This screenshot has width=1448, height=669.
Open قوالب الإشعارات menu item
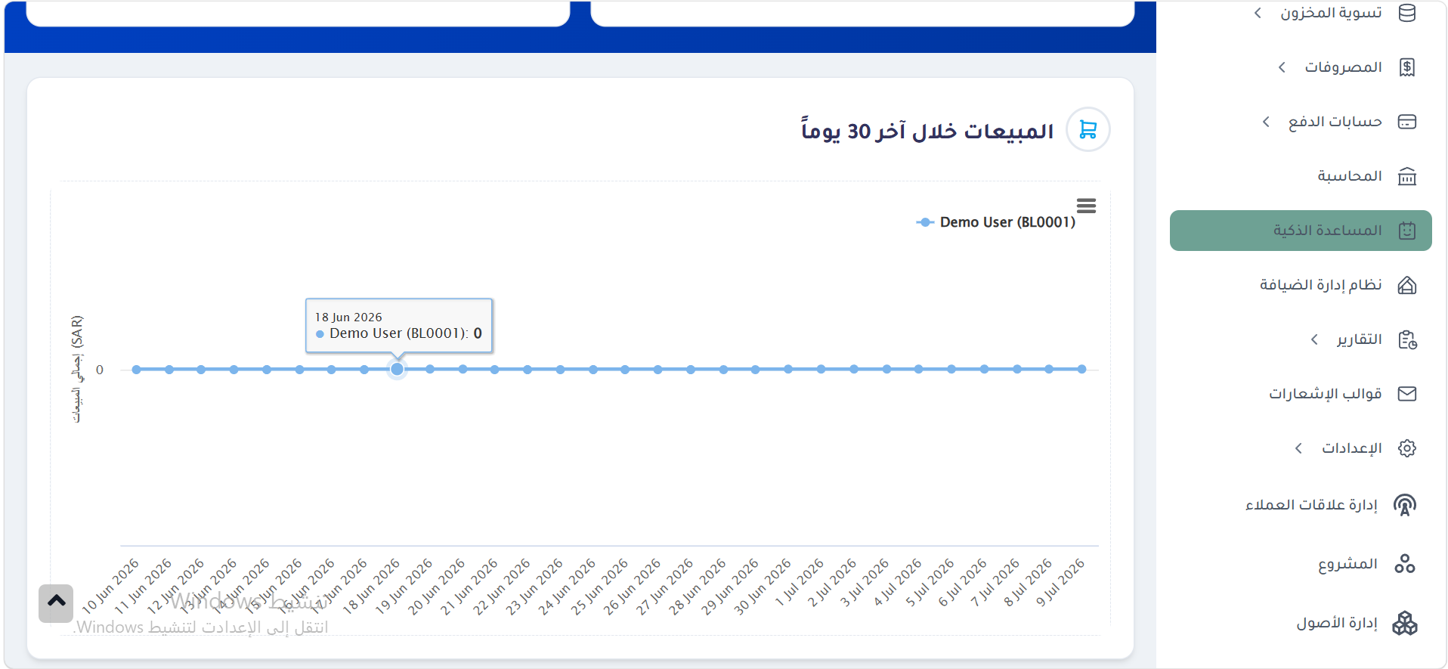[x=1325, y=394]
